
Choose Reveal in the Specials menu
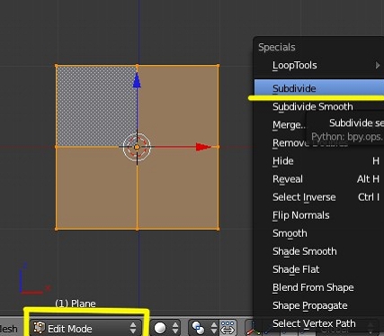tap(319, 179)
